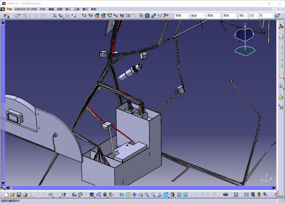Click the yellow pencil protective covering icon
This screenshot has width=285, height=203.
[141, 16]
